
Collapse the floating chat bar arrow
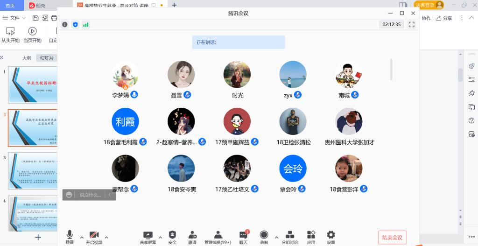click(109, 195)
